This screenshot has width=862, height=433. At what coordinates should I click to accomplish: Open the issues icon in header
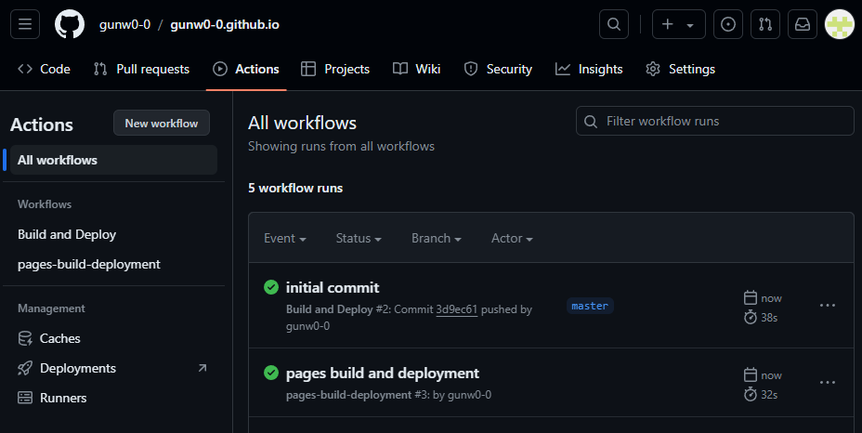(728, 24)
